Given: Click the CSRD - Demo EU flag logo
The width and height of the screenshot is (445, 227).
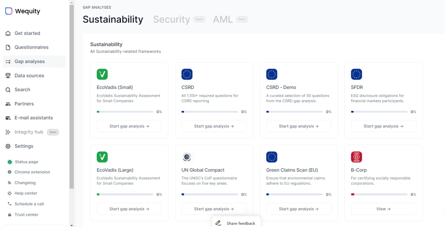Looking at the screenshot, I should point(272,74).
